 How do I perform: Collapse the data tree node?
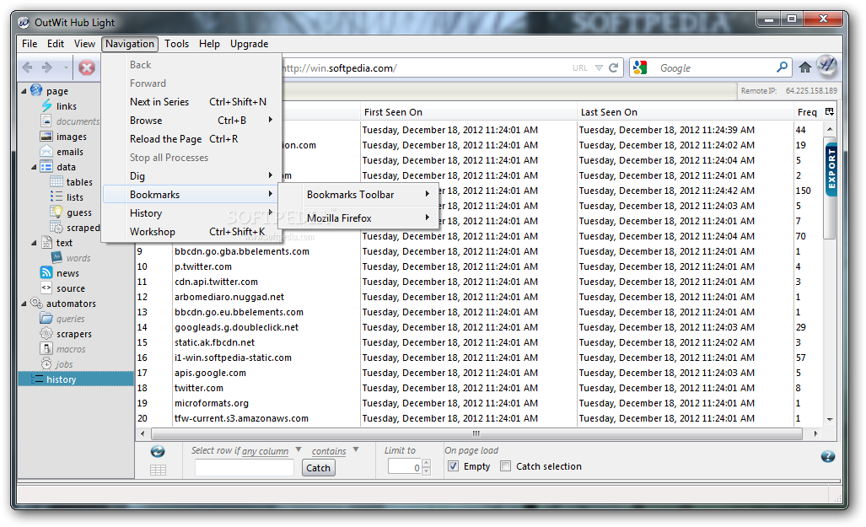click(34, 167)
